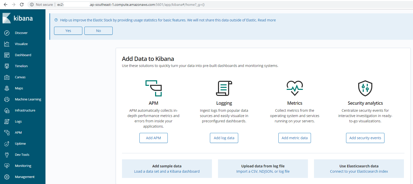Click the Security analytics shield icon
The image size is (413, 184).
click(365, 88)
